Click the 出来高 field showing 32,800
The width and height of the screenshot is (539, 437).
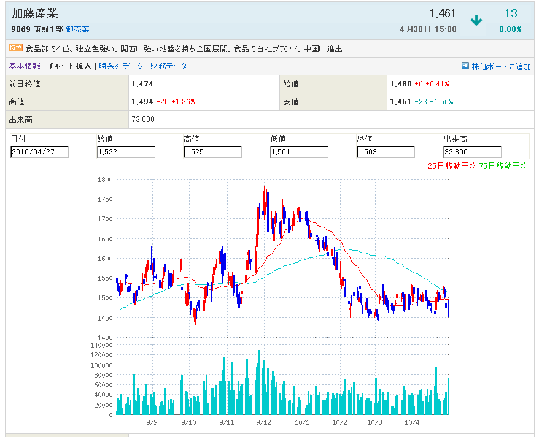pos(472,152)
